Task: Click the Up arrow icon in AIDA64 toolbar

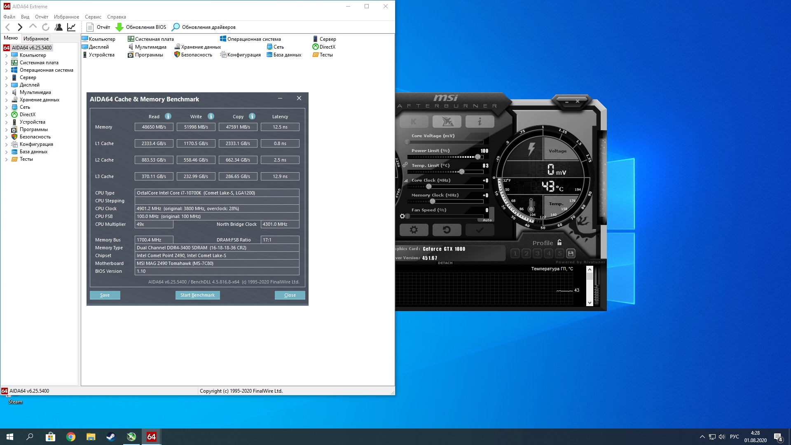Action: click(33, 27)
